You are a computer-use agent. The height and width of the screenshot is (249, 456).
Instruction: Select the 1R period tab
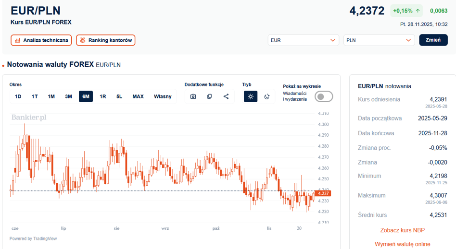point(103,96)
